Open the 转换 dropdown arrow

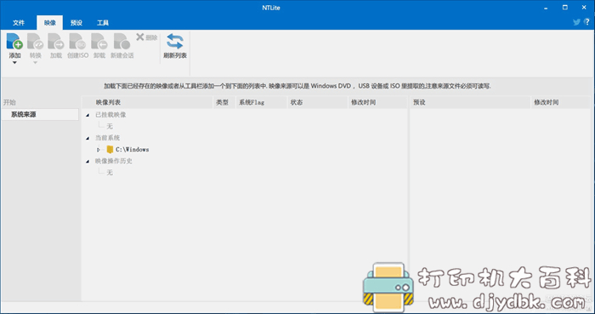[36, 63]
